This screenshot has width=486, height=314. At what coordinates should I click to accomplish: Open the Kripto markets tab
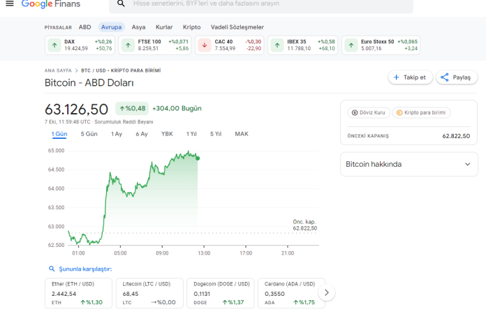[191, 27]
